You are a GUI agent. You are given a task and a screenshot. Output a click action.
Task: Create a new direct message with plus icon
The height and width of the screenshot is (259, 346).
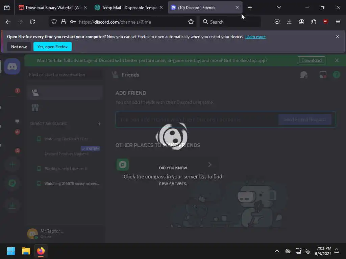coord(99,124)
